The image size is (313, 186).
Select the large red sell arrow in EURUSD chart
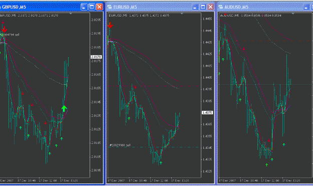tap(110, 25)
